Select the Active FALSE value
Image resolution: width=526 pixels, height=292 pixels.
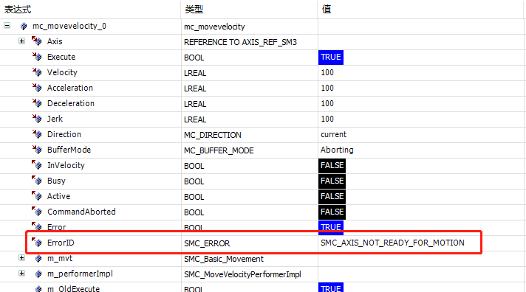coord(332,196)
